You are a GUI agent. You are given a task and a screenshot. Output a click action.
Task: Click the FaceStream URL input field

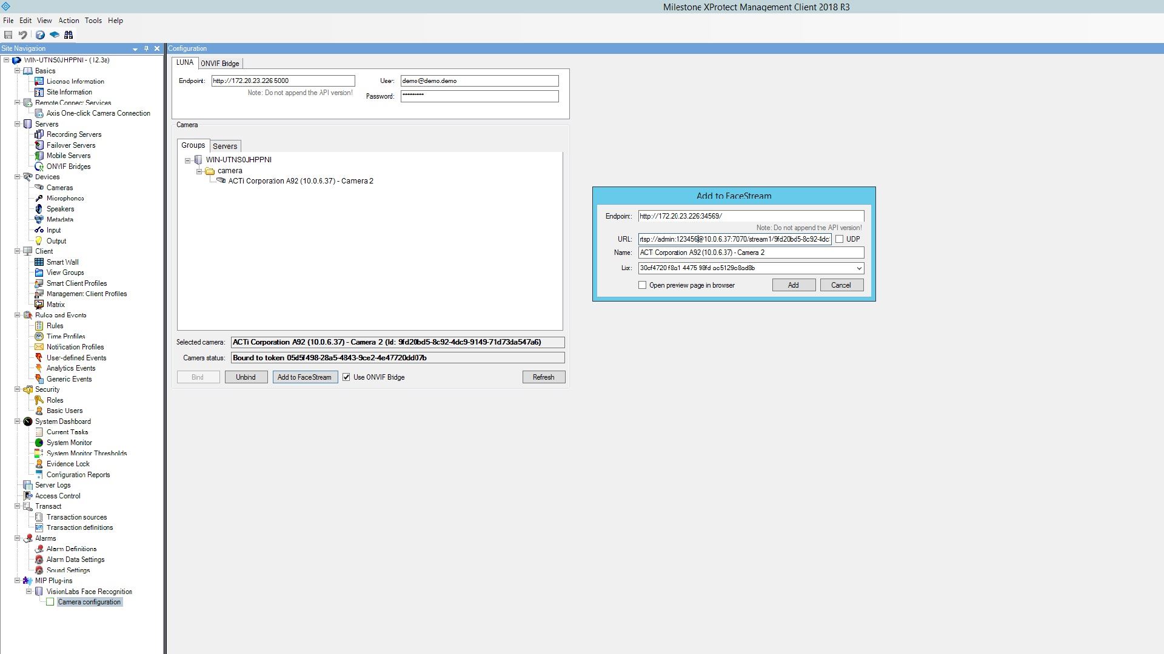pos(735,239)
